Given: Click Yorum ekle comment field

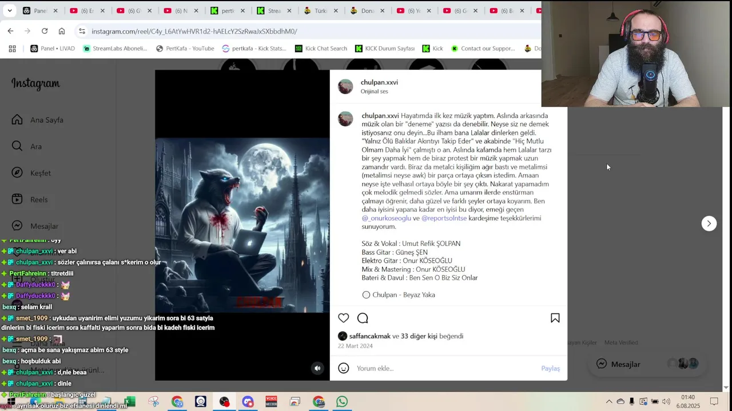Looking at the screenshot, I should pos(446,368).
